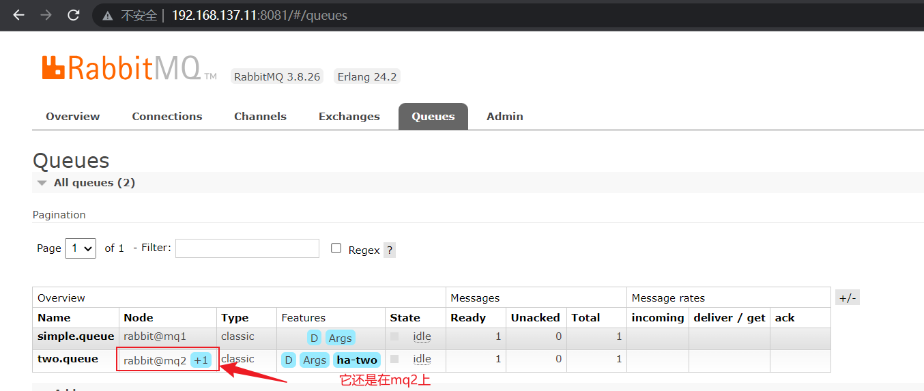Click the RabbitMQ 3.8.26 version label
Screen dimensions: 924x391
(x=277, y=76)
